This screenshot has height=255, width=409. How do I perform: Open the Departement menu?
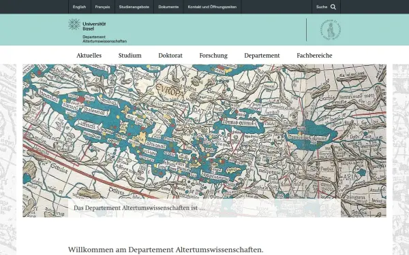[x=262, y=56]
